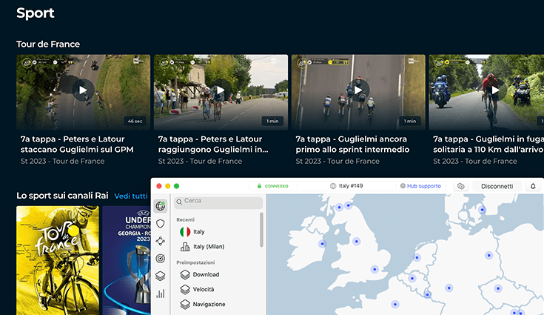Click the Italian flag icon in Recenti
Screen dimensions: 544x315
click(x=185, y=232)
